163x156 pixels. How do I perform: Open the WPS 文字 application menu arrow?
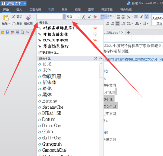25,4
